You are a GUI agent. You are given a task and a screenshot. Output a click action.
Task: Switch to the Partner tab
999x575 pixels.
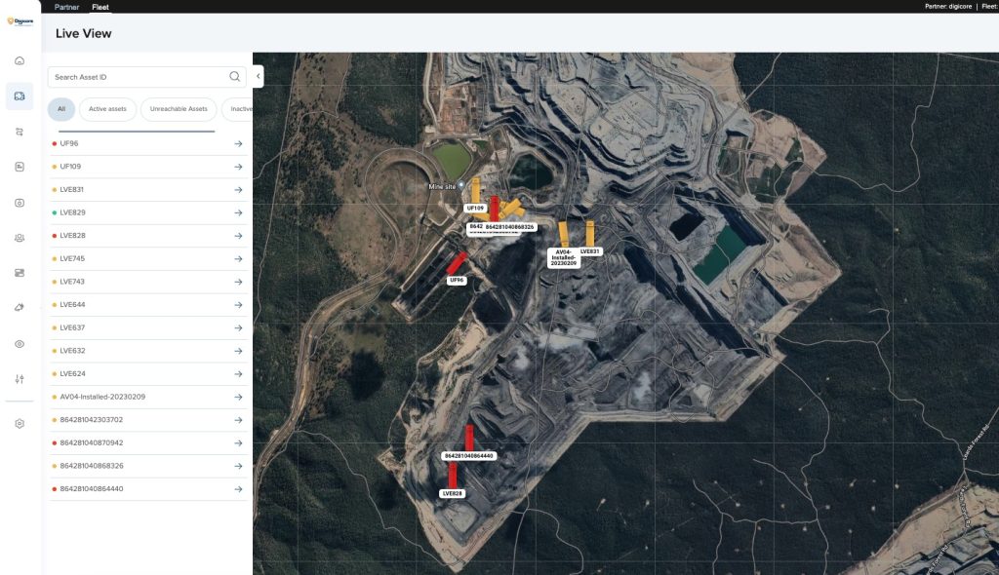tap(66, 6)
